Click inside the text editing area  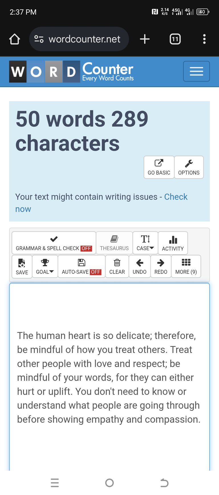pyautogui.click(x=109, y=377)
